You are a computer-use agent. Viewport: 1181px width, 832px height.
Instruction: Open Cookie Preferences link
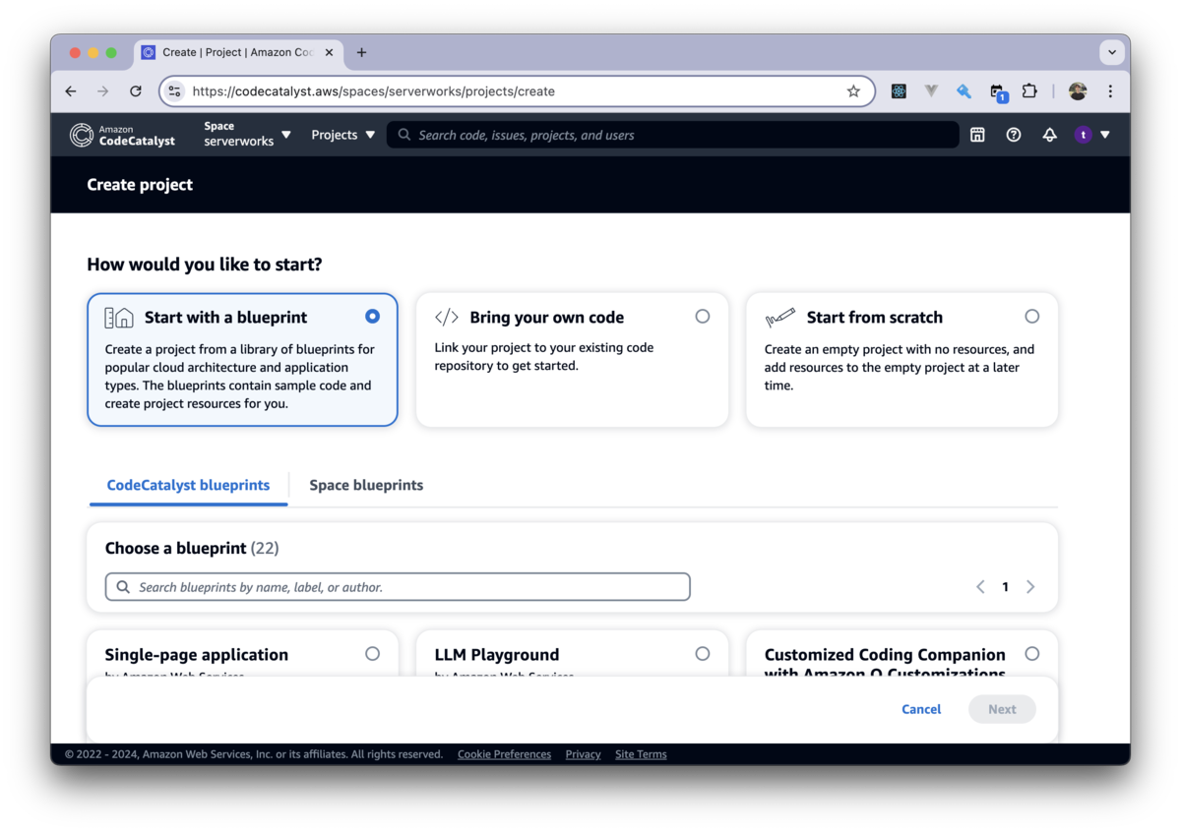(x=504, y=754)
